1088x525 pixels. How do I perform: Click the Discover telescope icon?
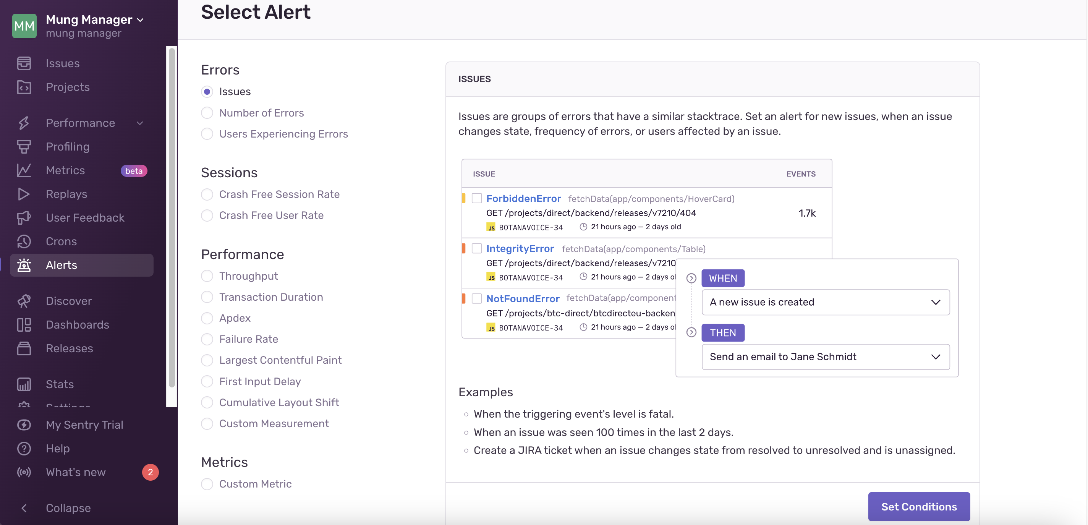[x=24, y=301]
